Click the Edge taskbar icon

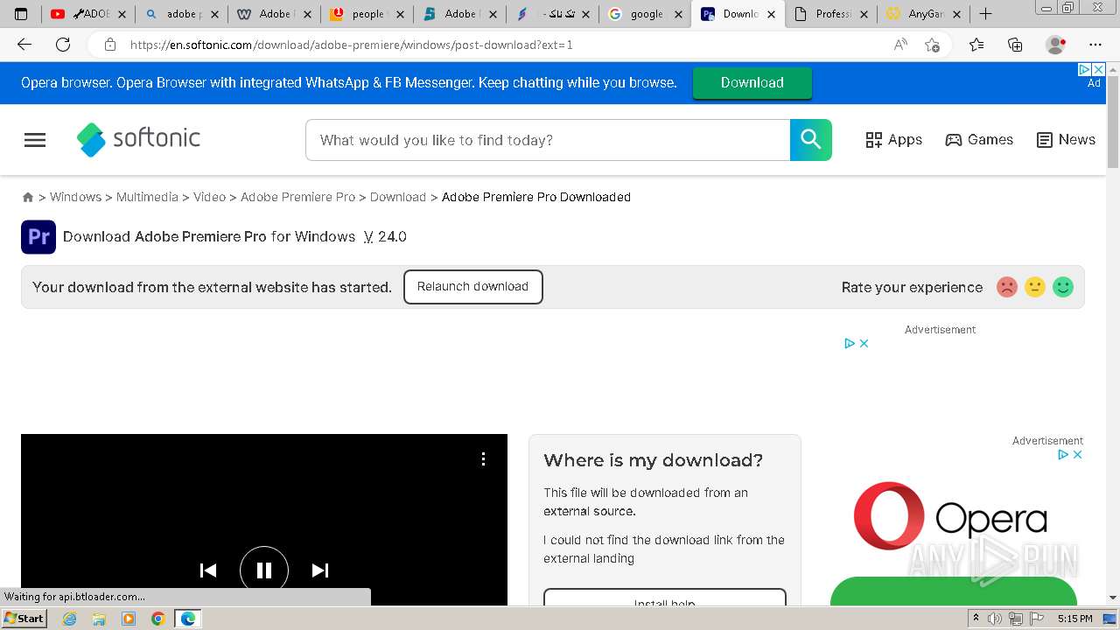coord(187,619)
